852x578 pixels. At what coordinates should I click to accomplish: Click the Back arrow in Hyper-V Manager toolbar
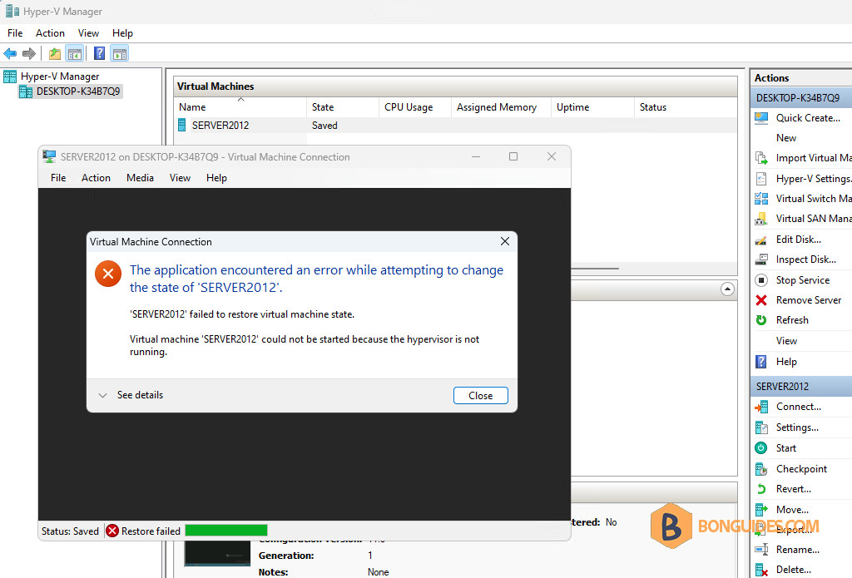(x=10, y=54)
